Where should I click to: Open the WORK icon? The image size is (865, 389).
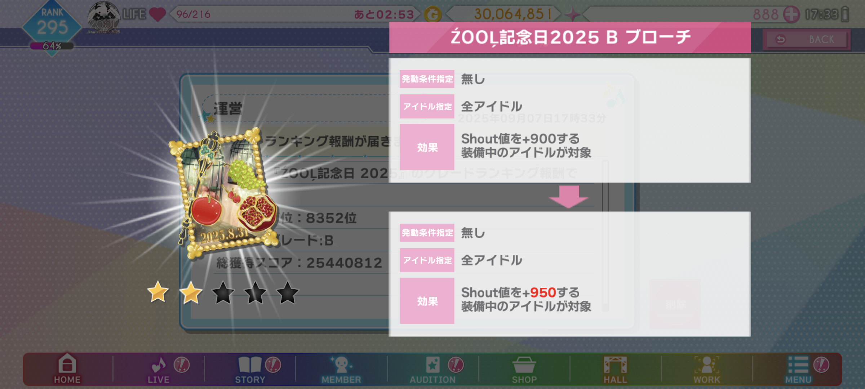pos(706,369)
